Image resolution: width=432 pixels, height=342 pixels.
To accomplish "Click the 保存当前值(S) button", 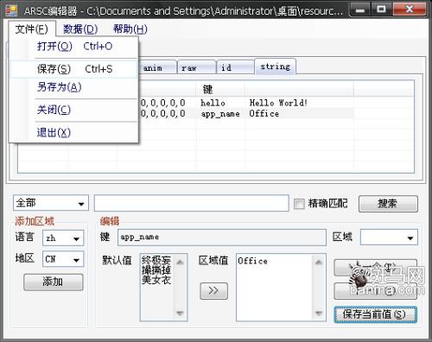I will point(375,314).
